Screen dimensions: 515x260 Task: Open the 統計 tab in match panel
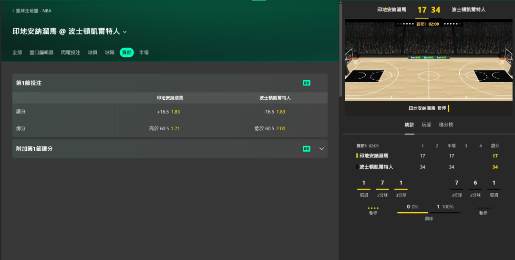409,125
